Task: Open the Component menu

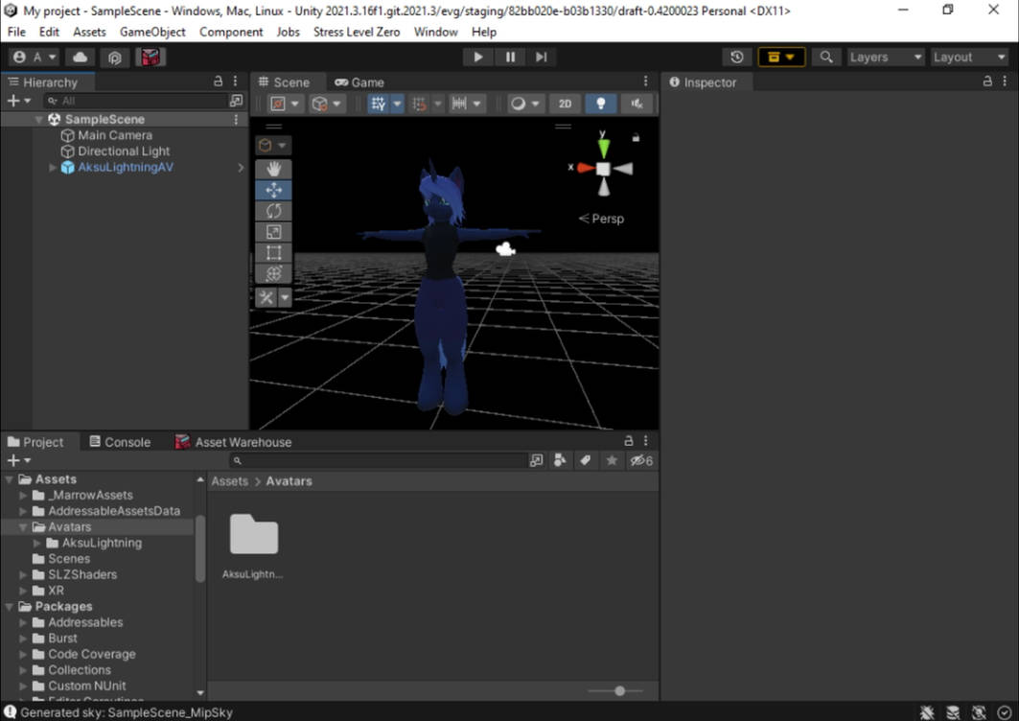Action: (231, 32)
